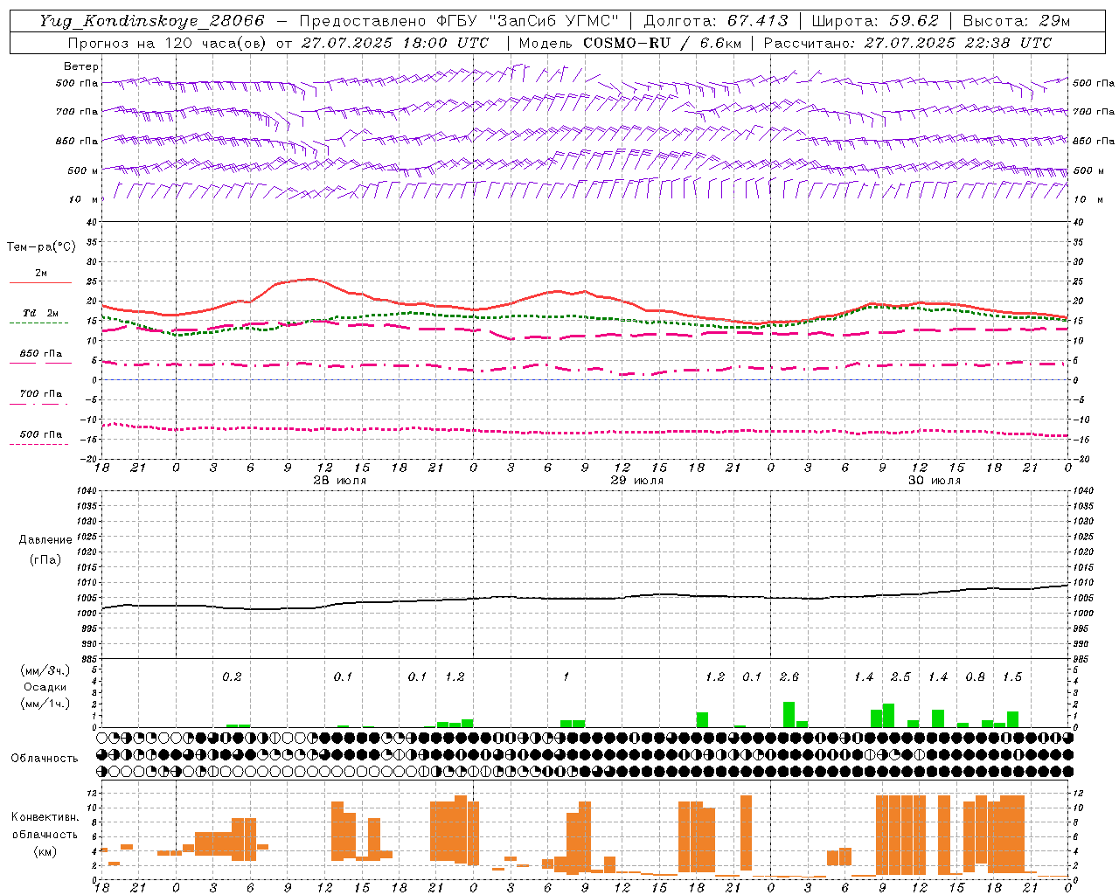Click the 'Облачность' row label

pos(45,758)
